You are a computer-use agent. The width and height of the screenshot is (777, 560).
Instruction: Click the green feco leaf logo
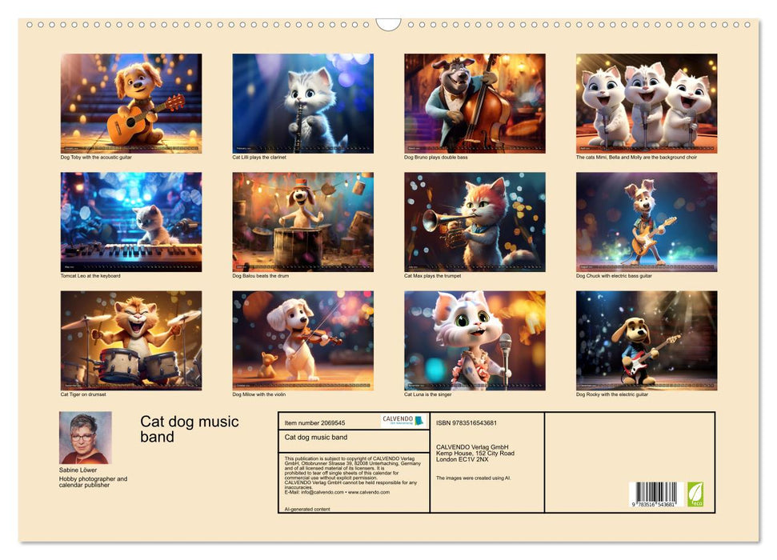pyautogui.click(x=695, y=494)
